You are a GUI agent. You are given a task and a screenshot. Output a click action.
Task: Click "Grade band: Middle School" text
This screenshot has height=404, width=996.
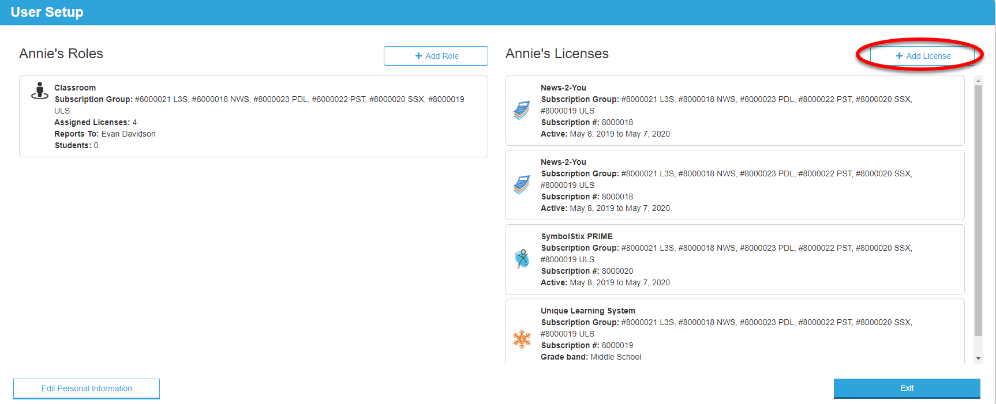click(591, 357)
